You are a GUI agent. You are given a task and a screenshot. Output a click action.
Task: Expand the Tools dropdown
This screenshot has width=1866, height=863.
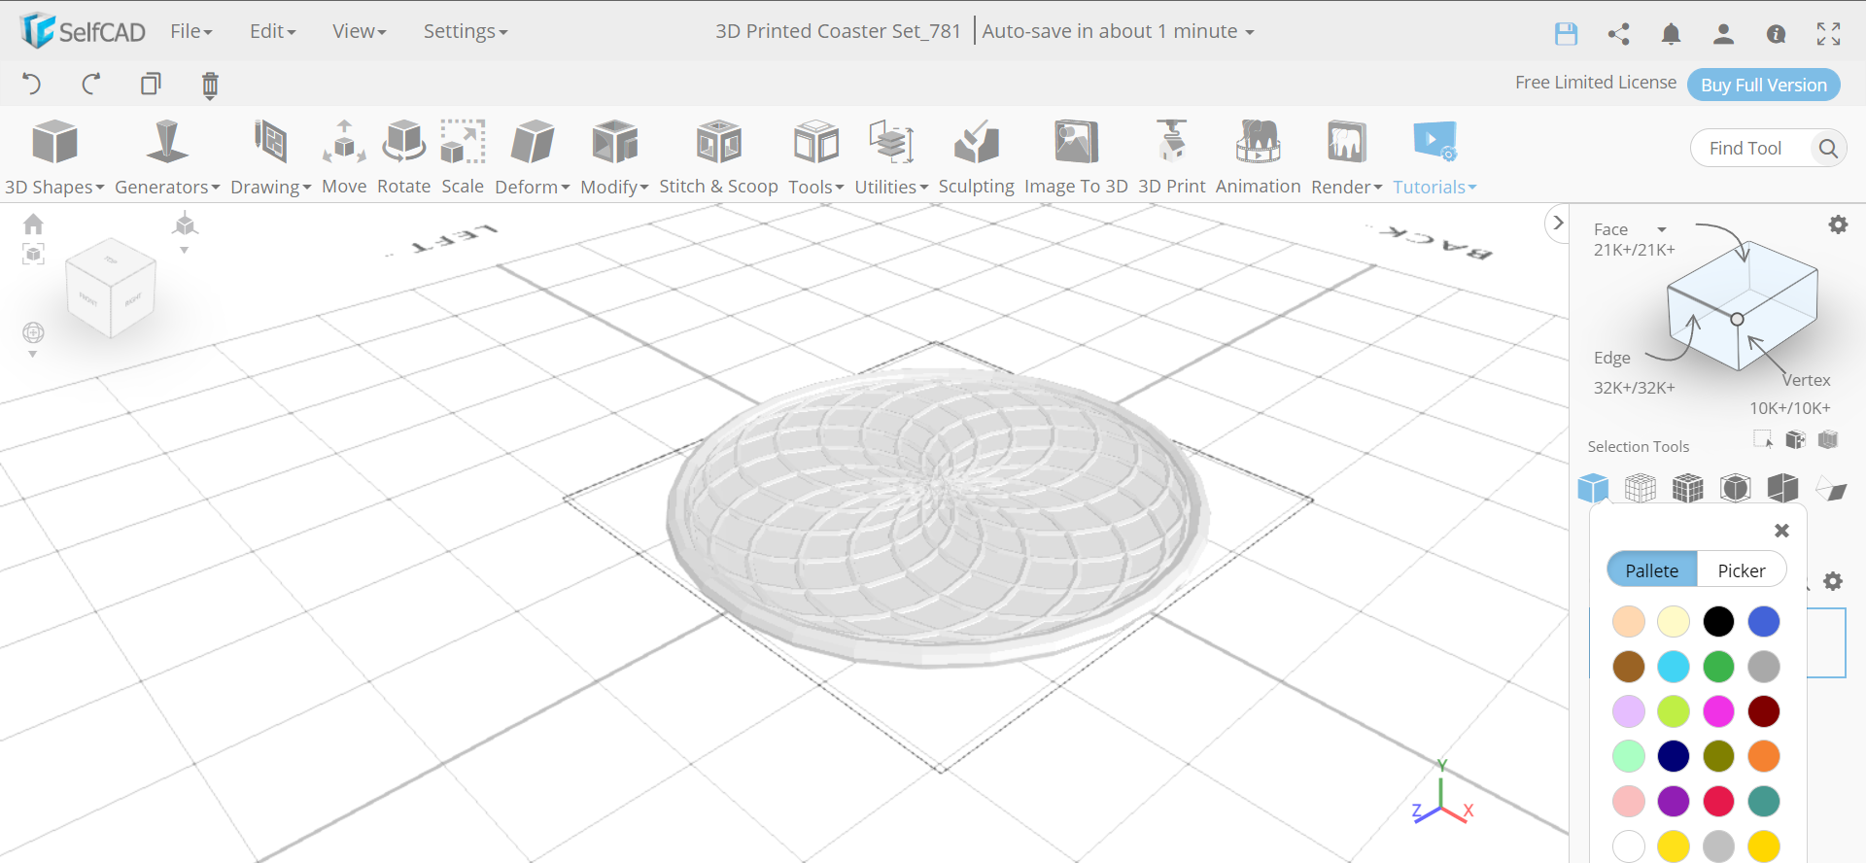click(816, 156)
